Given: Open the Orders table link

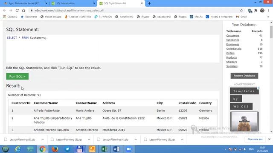Looking at the screenshot, I should (x=230, y=53).
